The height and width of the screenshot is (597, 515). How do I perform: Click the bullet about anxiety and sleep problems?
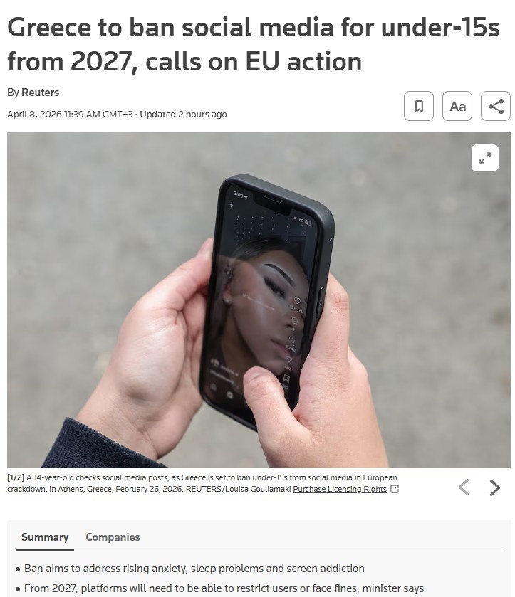coord(194,569)
